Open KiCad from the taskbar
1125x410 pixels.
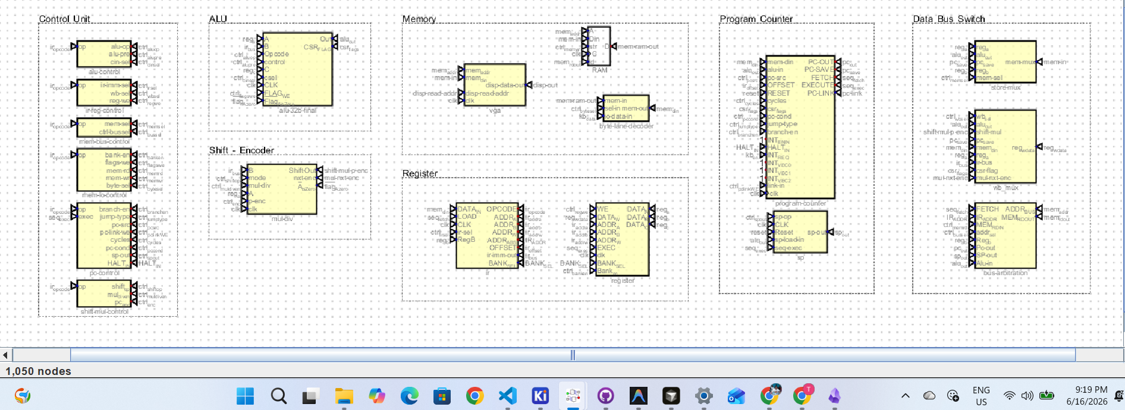point(540,396)
